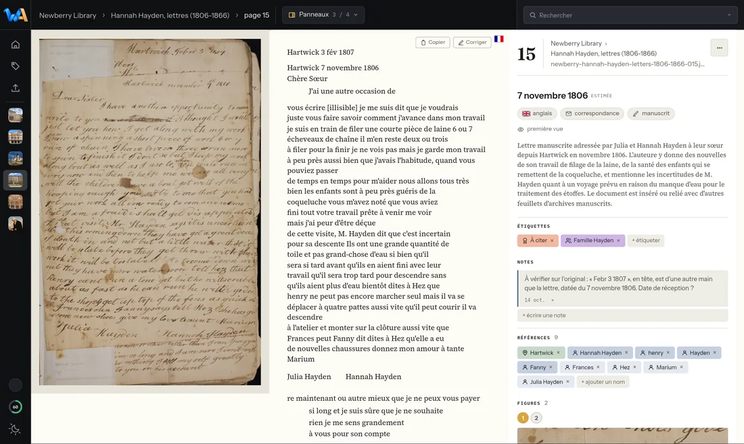Click the date 7 novembre 1806 heading
Image resolution: width=744 pixels, height=444 pixels.
point(553,96)
